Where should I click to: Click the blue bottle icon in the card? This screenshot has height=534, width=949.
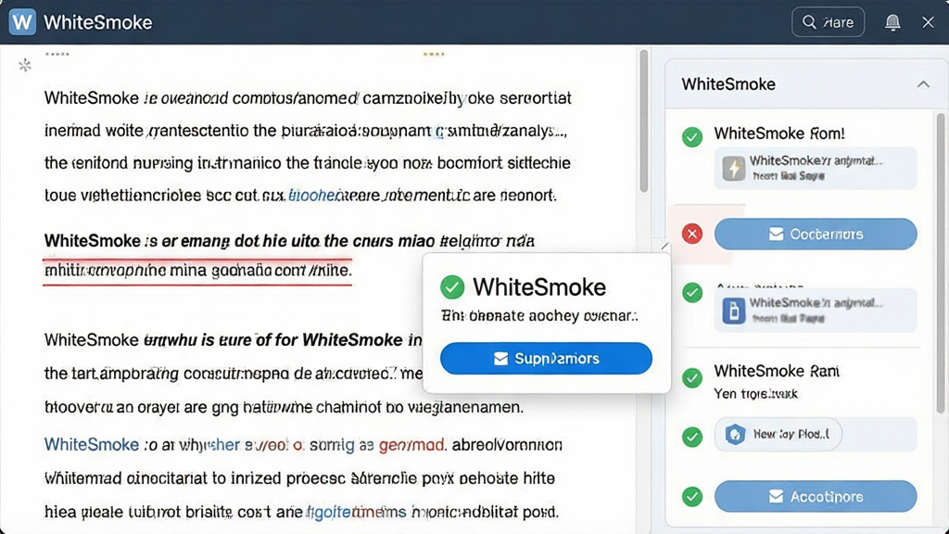(x=734, y=311)
